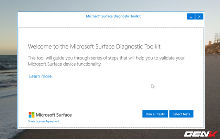Minimize the Diagnostic Toolkit window
The height and width of the screenshot is (139, 220).
[x=191, y=16]
